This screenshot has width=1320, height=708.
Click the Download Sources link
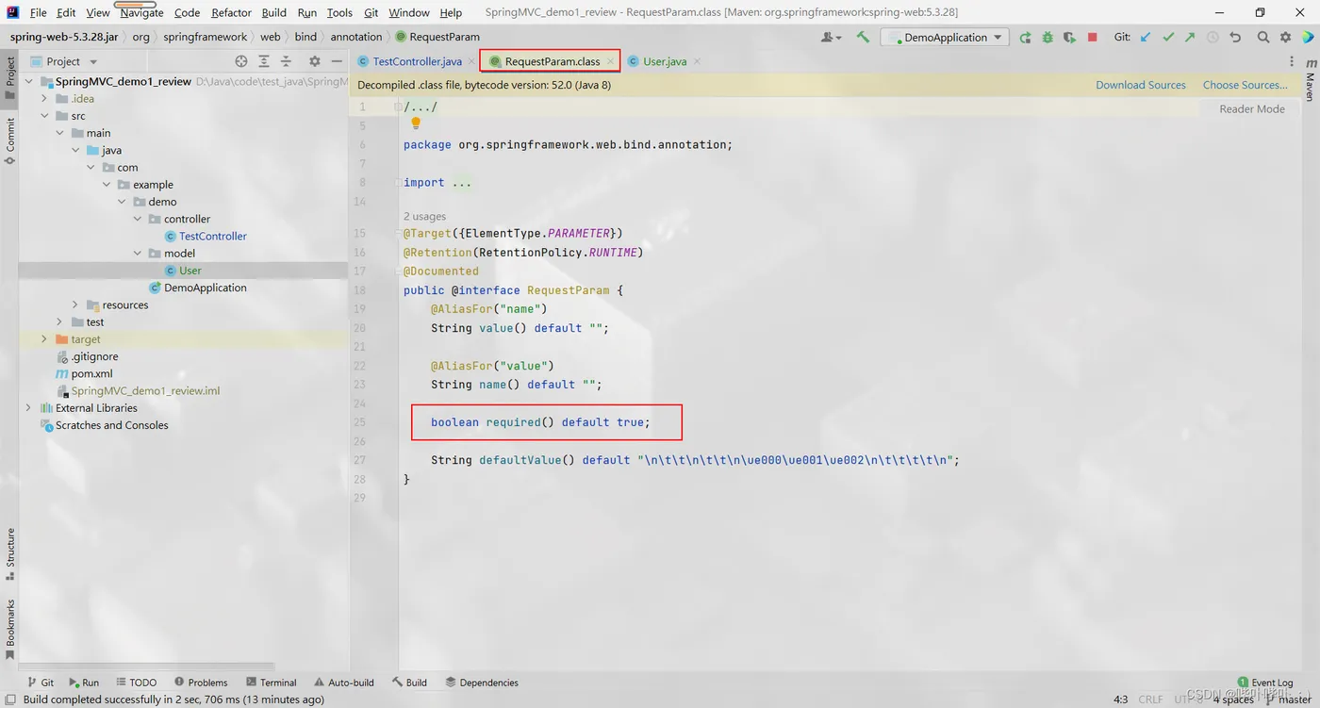click(1141, 85)
